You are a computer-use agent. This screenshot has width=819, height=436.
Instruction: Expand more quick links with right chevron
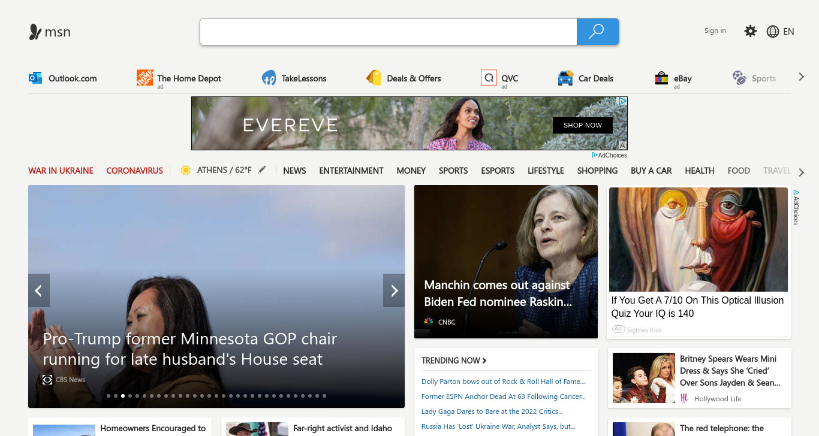(801, 77)
